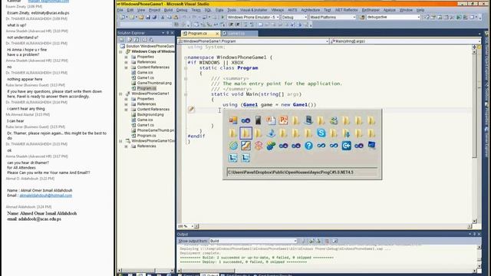Select the black phone emulator icon in popup
Image resolution: width=491 pixels, height=276 pixels.
(x=258, y=120)
